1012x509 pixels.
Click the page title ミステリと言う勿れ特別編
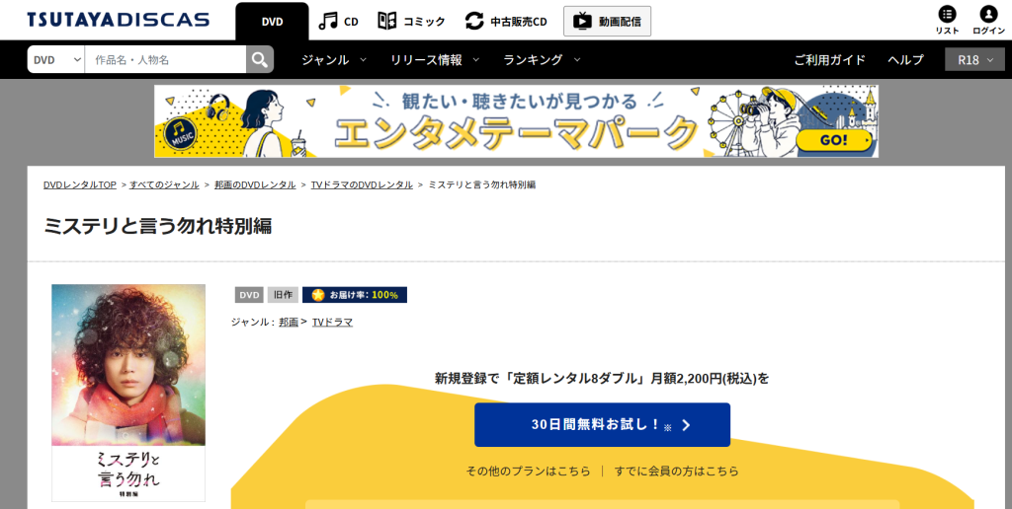point(157,226)
